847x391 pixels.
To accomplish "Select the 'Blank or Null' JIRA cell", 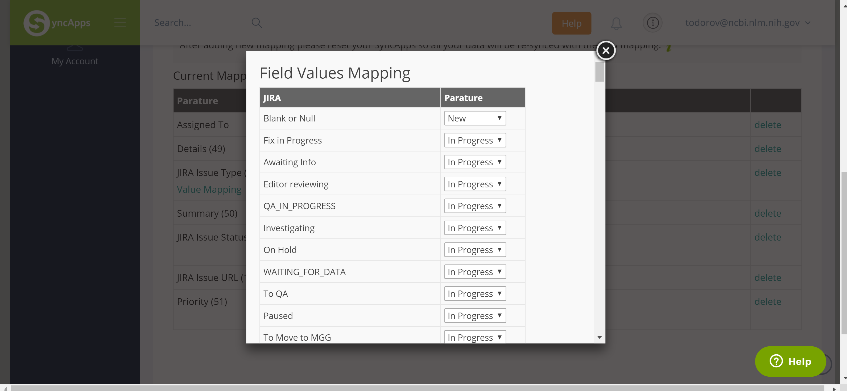I will pyautogui.click(x=350, y=118).
